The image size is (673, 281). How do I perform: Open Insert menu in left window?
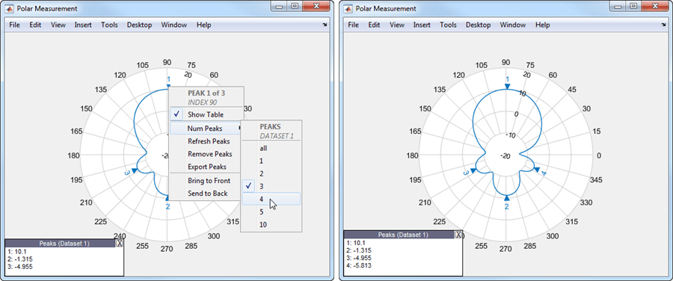tap(83, 25)
